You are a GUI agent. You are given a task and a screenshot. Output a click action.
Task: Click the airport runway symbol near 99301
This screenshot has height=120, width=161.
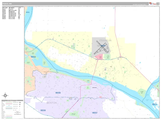click(102, 48)
